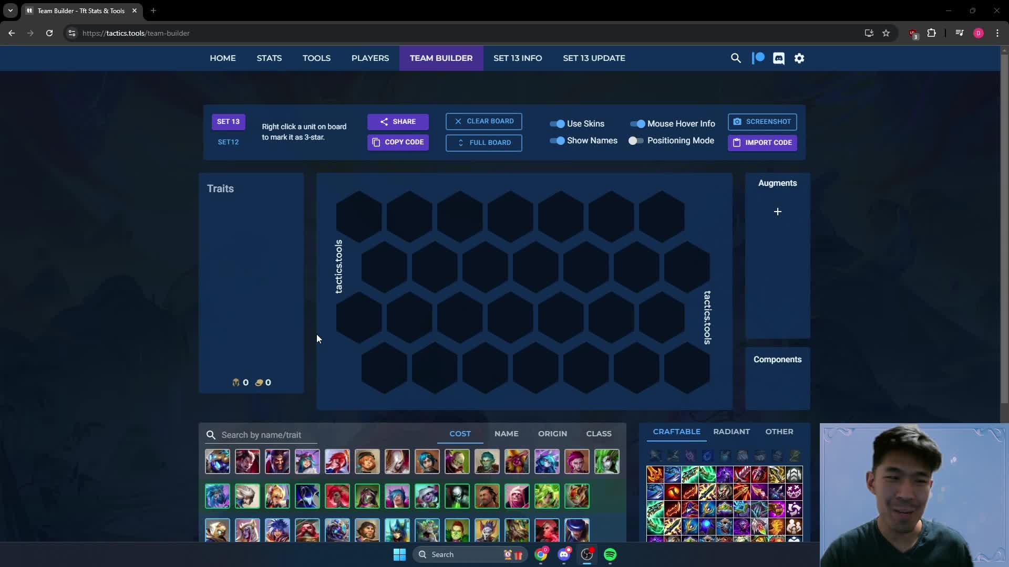
Task: Pick the family-figures emblem item
Action: click(794, 527)
